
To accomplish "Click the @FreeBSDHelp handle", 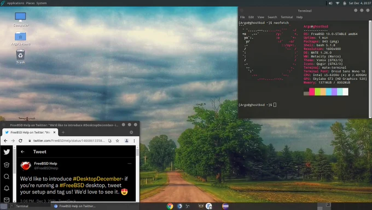I will tap(46, 168).
